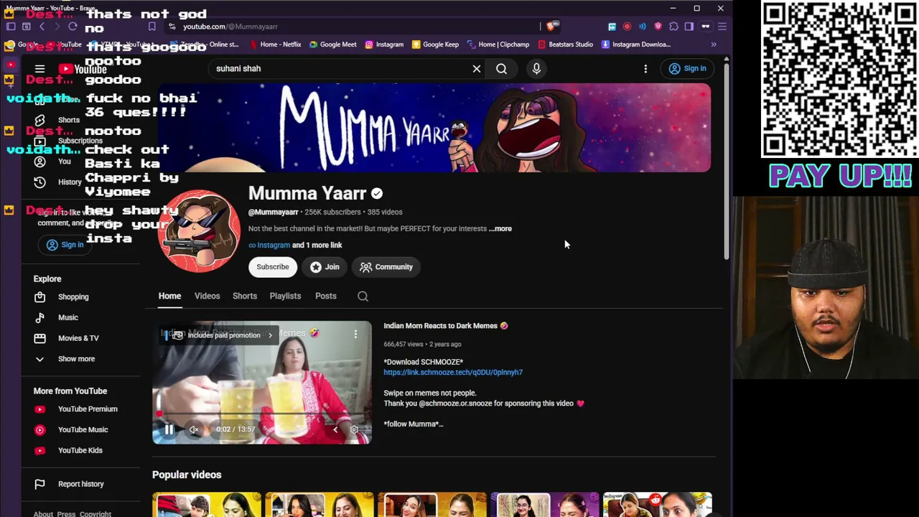Open the Google Meet bookmark
The height and width of the screenshot is (517, 919).
pos(332,45)
